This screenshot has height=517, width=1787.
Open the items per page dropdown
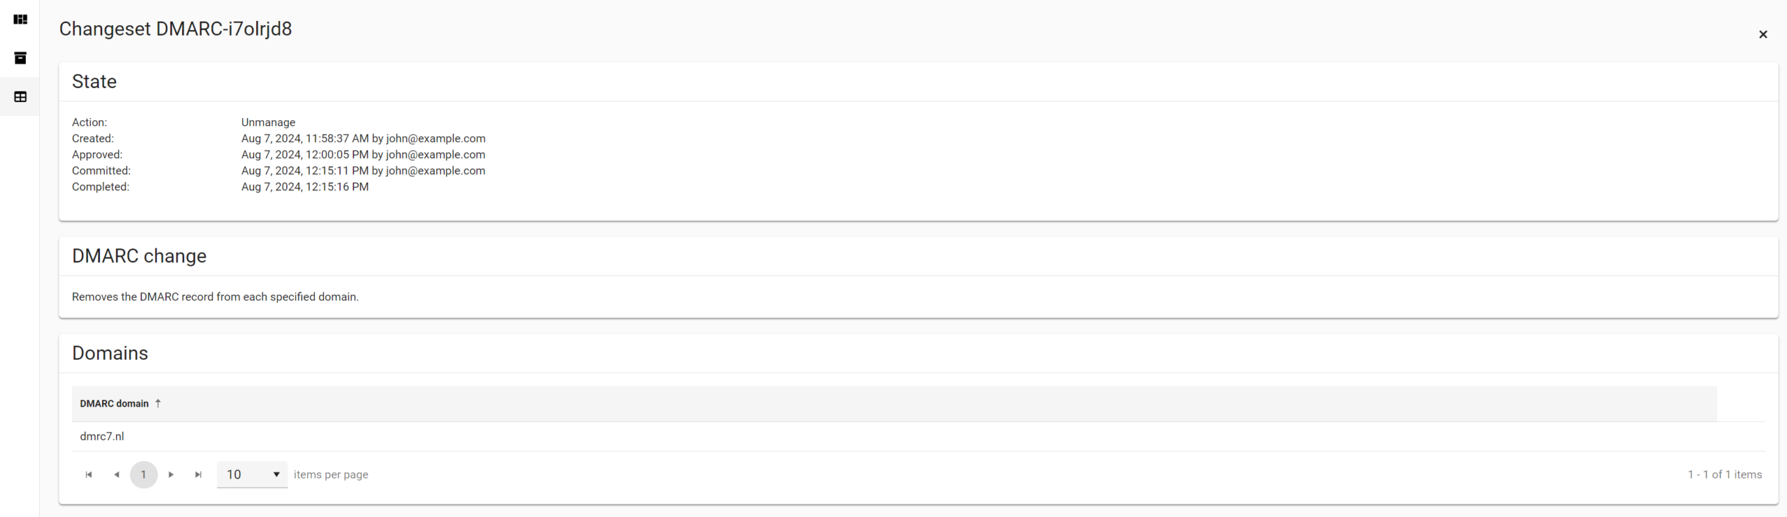coord(252,474)
